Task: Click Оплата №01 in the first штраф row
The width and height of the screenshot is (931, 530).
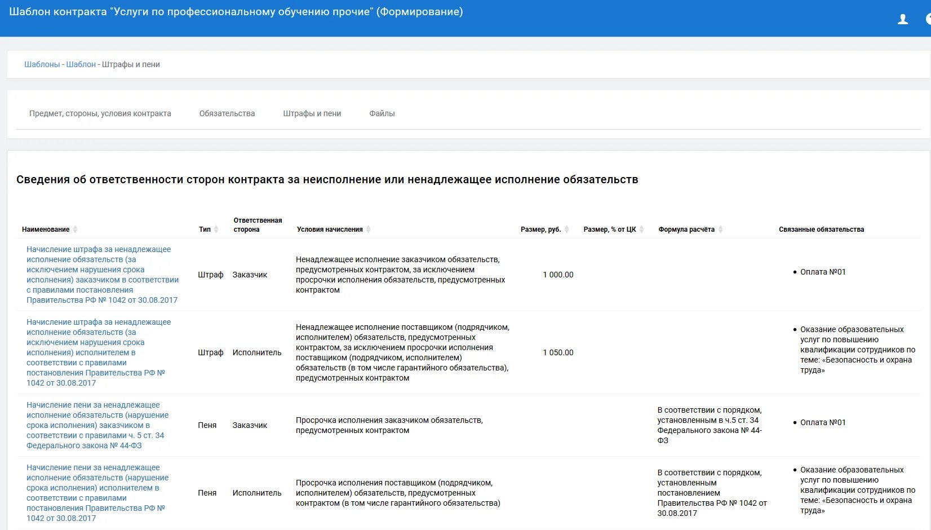Action: (x=823, y=272)
